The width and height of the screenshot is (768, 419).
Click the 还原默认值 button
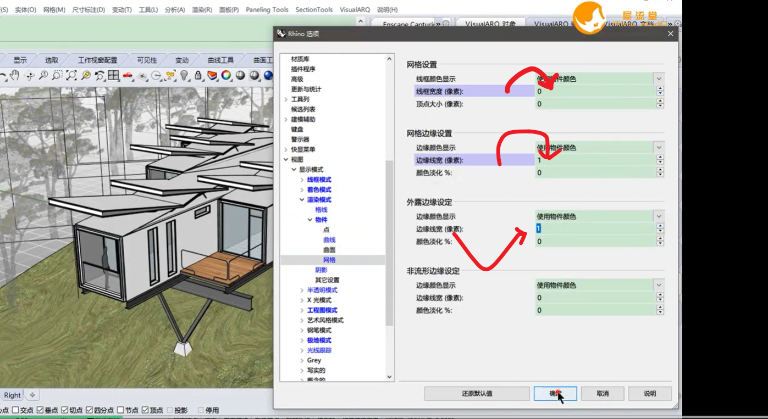[477, 393]
